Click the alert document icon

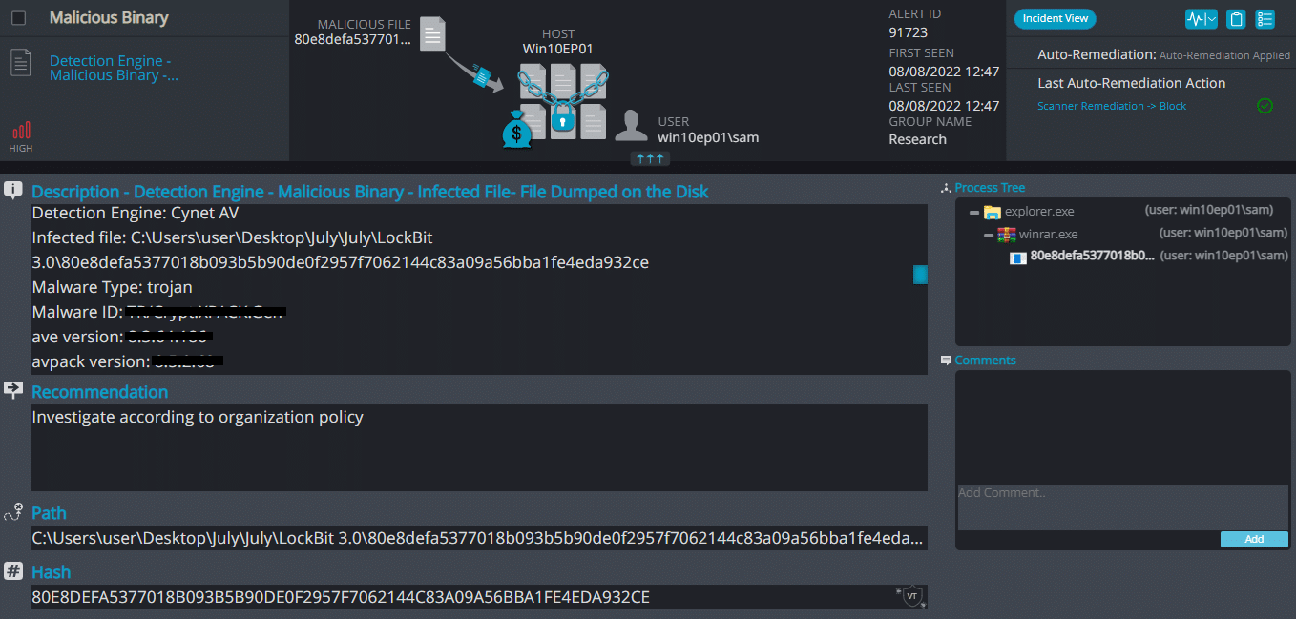click(21, 63)
